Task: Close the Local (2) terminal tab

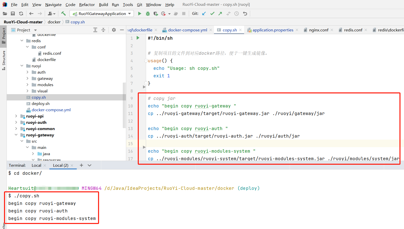Action: coord(72,165)
